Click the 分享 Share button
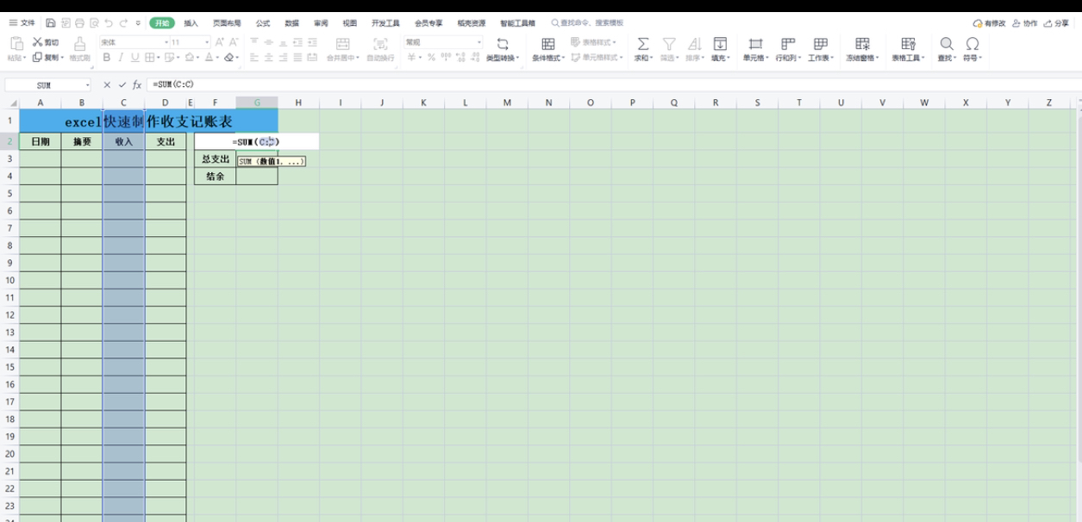 [1056, 23]
